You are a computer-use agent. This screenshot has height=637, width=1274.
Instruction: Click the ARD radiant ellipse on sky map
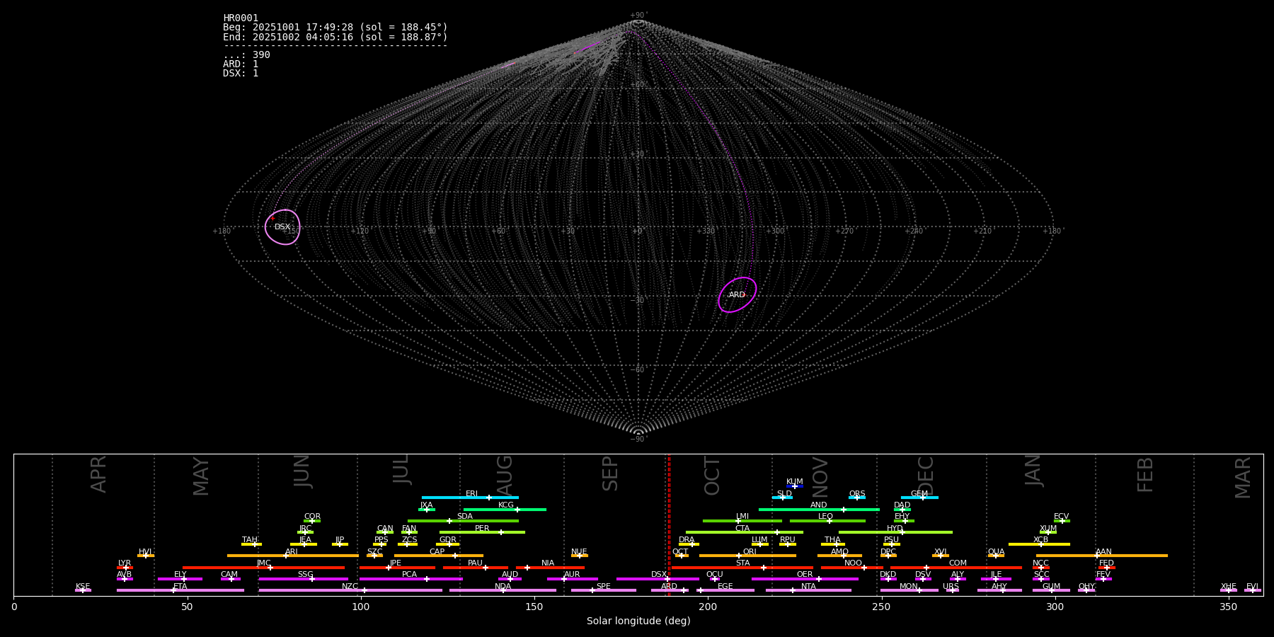737,295
